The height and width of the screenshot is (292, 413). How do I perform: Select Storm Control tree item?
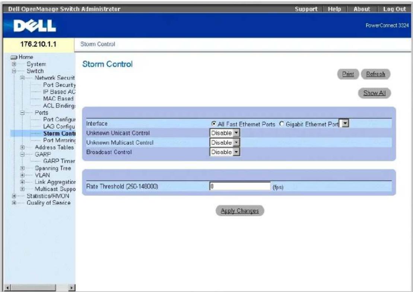point(59,133)
